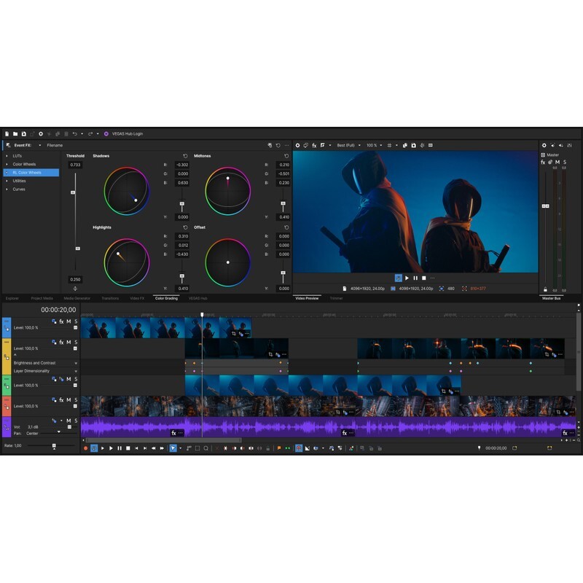Image resolution: width=583 pixels, height=583 pixels.
Task: Mute the Master bus with the M button
Action: (557, 162)
